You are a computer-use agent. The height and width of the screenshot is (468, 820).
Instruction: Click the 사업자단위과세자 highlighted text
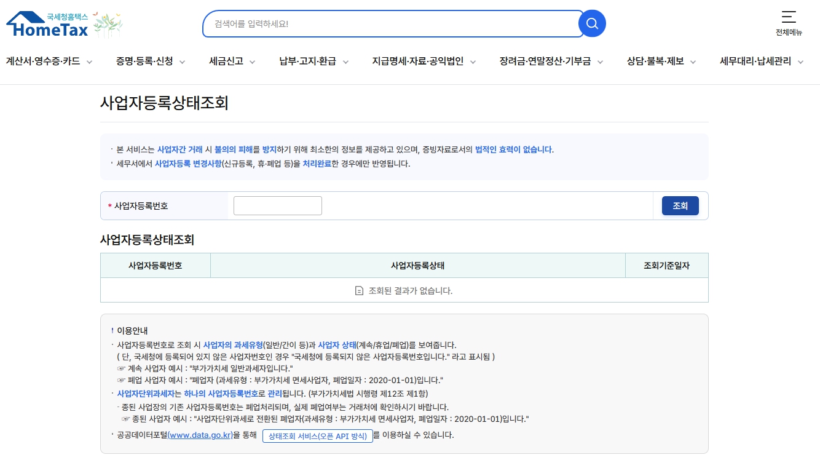tap(146, 394)
